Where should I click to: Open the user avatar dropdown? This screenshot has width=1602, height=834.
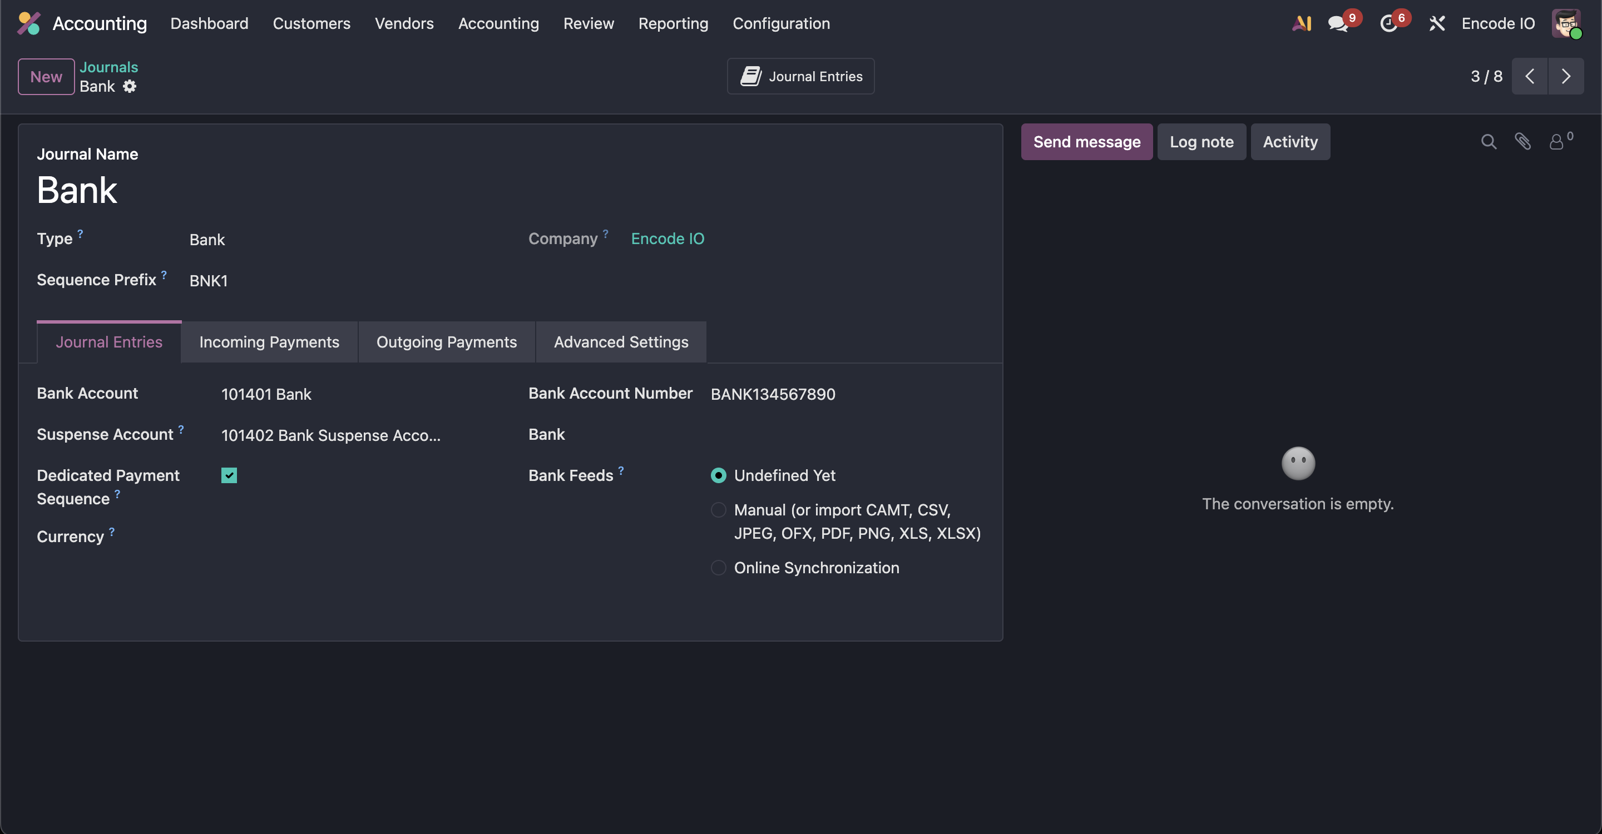point(1566,23)
